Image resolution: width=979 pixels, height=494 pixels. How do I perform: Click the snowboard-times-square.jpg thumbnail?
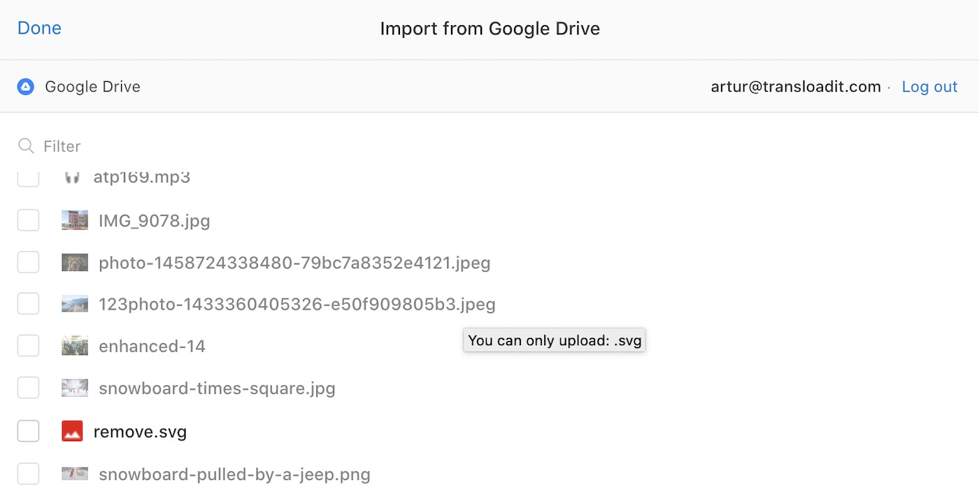pyautogui.click(x=75, y=388)
